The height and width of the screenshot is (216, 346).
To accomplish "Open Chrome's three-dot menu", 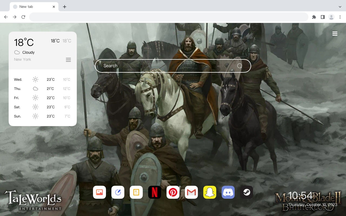I will click(340, 17).
